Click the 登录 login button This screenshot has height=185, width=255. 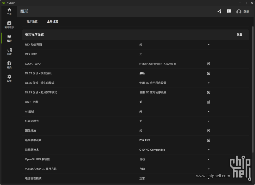coord(246,11)
